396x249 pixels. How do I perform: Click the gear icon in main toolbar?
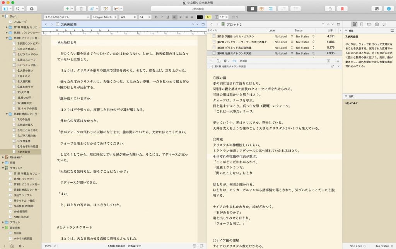tap(32, 8)
